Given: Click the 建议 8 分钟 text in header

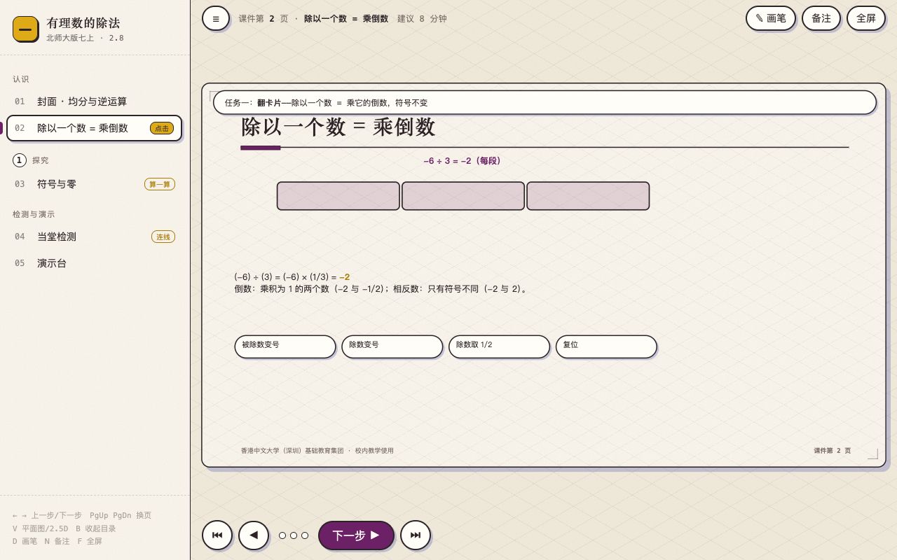Looking at the screenshot, I should (x=422, y=19).
